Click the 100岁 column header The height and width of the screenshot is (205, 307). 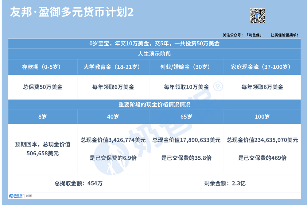tap(262, 117)
